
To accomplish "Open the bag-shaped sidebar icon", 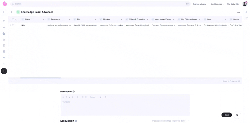I will coord(4,39).
